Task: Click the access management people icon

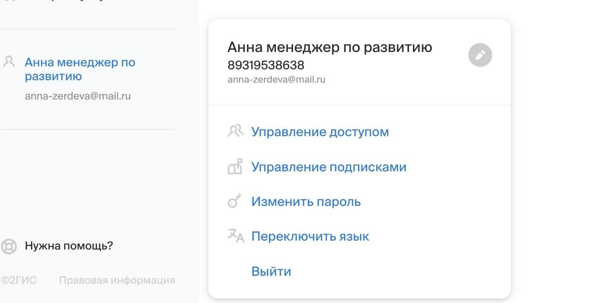Action: coord(236,131)
